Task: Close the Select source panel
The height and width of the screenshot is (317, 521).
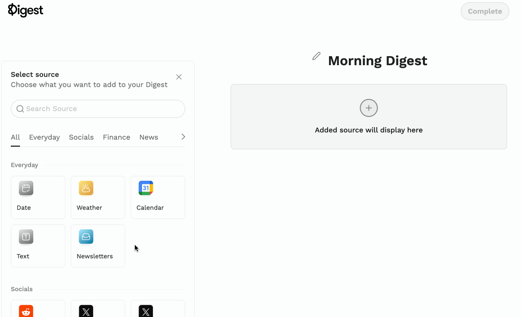Action: point(179,77)
